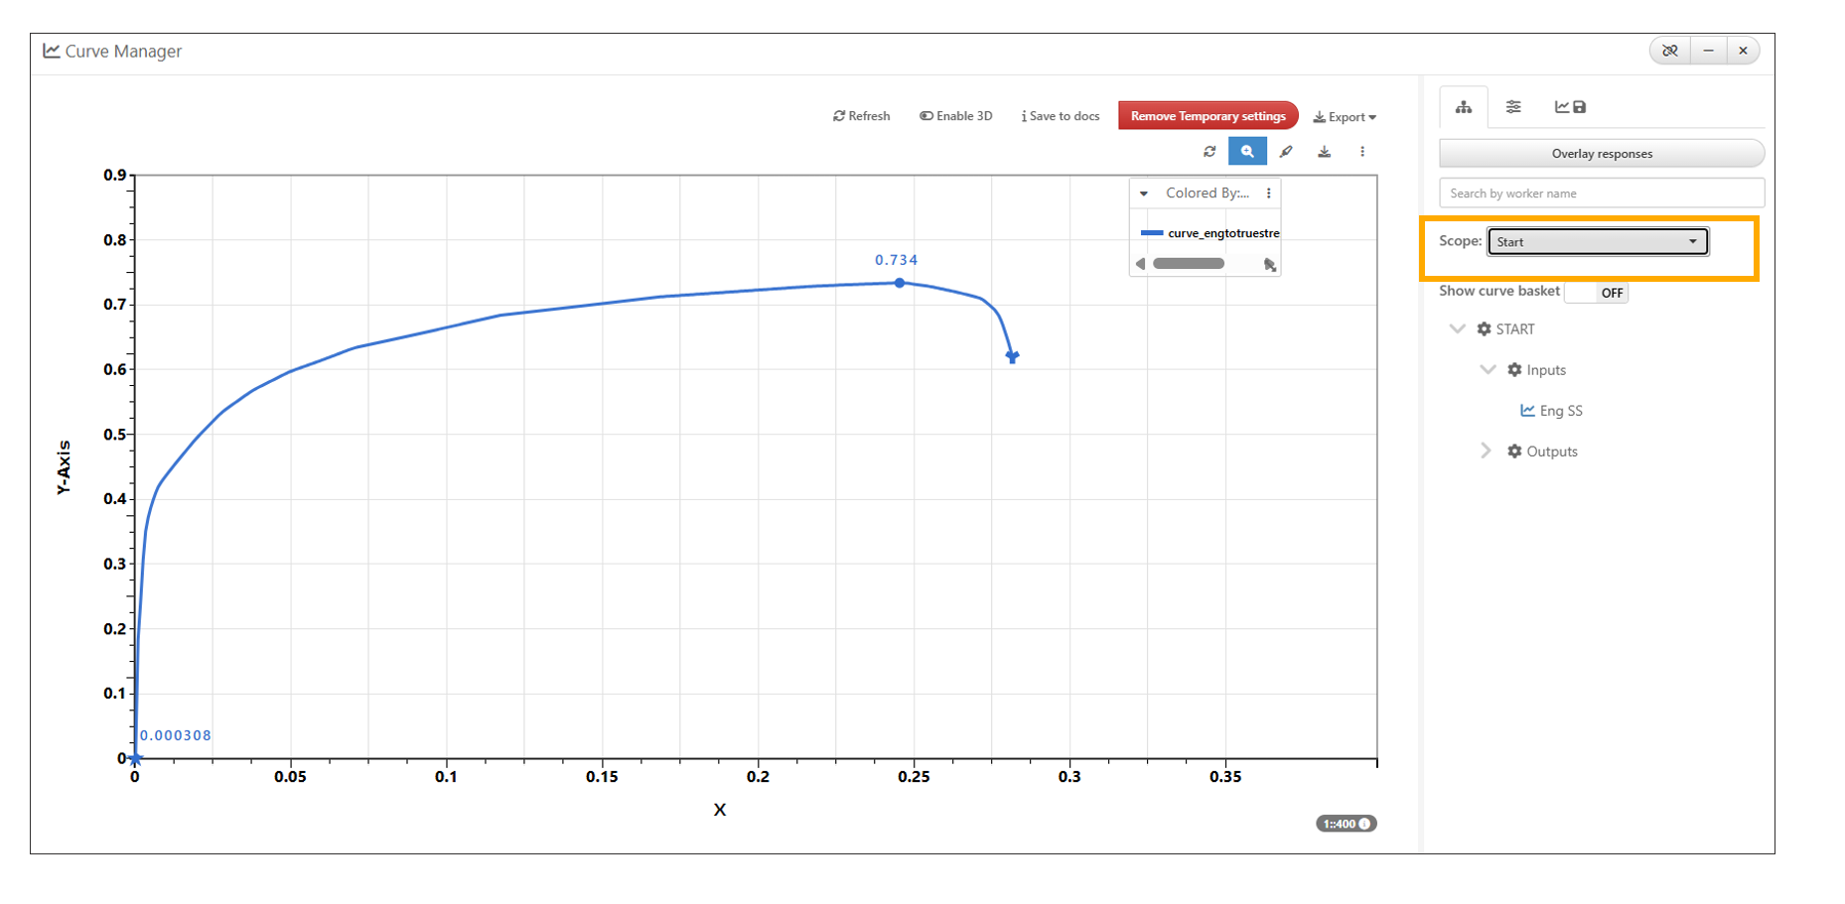Click the chart download icon
Screen dimensions: 1845x904
(x=1324, y=152)
